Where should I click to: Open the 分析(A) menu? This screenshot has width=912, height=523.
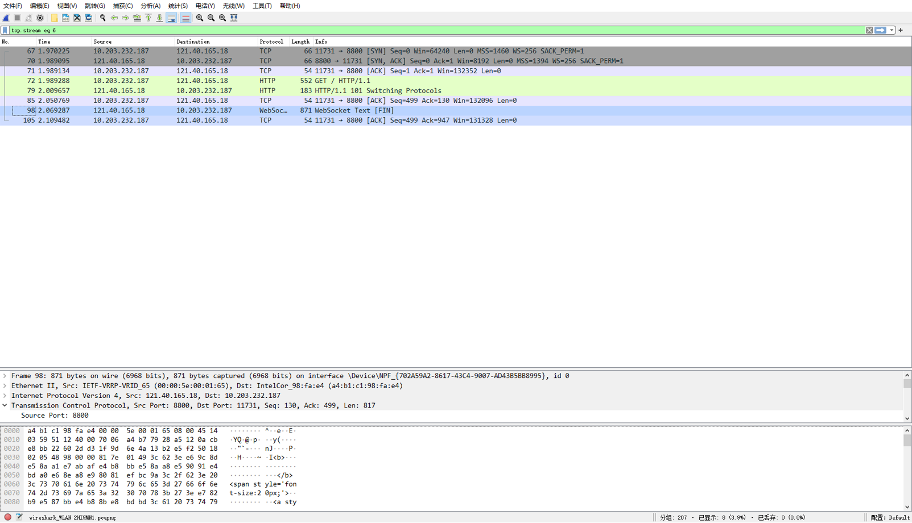pyautogui.click(x=151, y=6)
